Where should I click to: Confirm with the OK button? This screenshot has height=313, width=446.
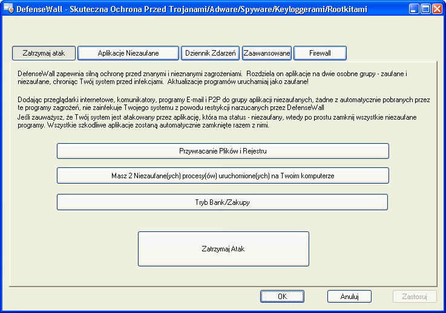[x=282, y=297]
